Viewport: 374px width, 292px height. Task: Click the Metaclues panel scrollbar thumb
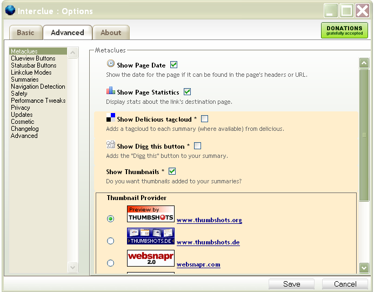click(x=364, y=135)
